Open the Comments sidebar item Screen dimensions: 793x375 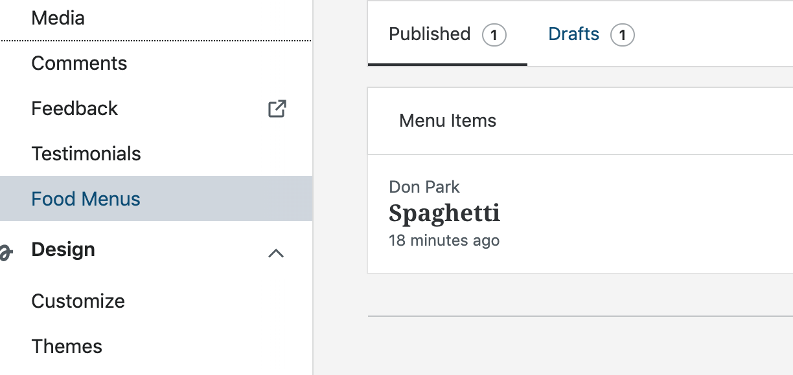[x=79, y=63]
